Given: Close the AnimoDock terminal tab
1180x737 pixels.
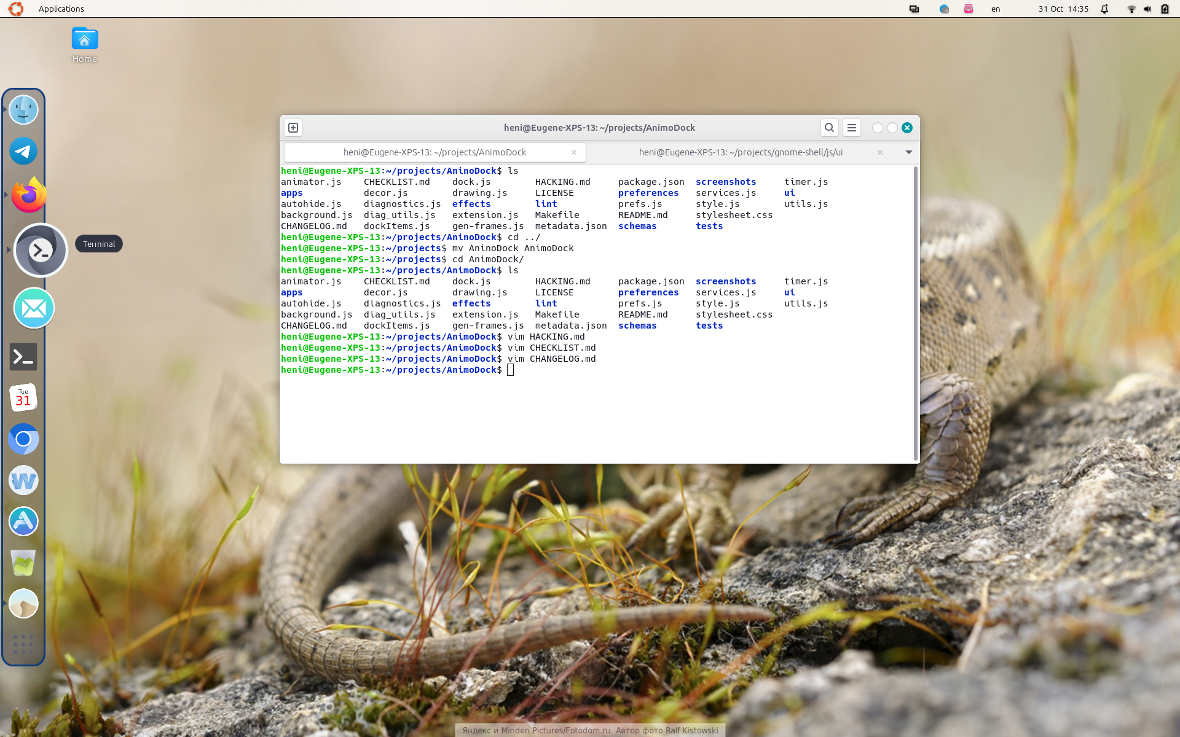Looking at the screenshot, I should (573, 152).
